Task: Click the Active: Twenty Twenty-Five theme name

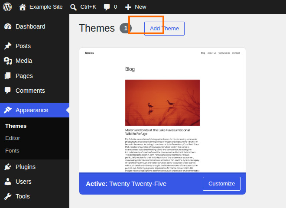Action: pyautogui.click(x=126, y=184)
